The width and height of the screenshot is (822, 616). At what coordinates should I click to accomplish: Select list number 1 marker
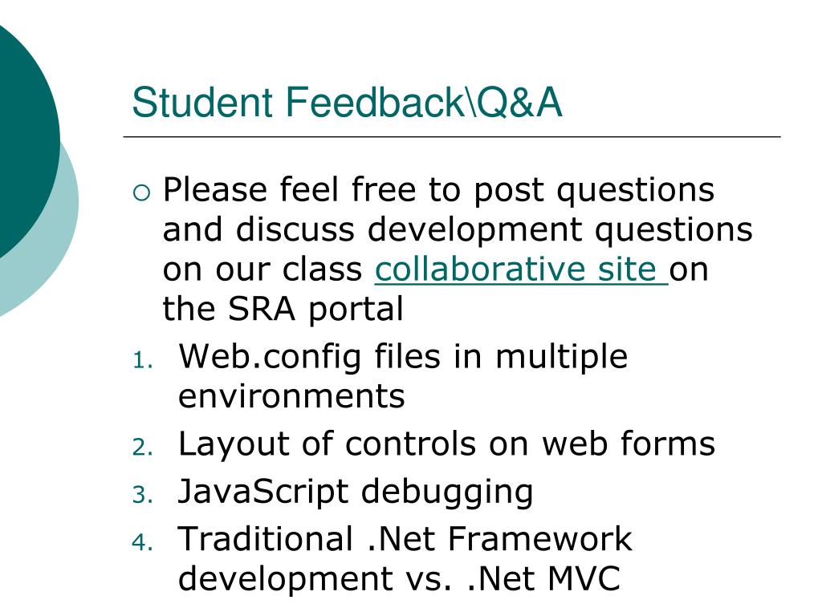coord(143,360)
